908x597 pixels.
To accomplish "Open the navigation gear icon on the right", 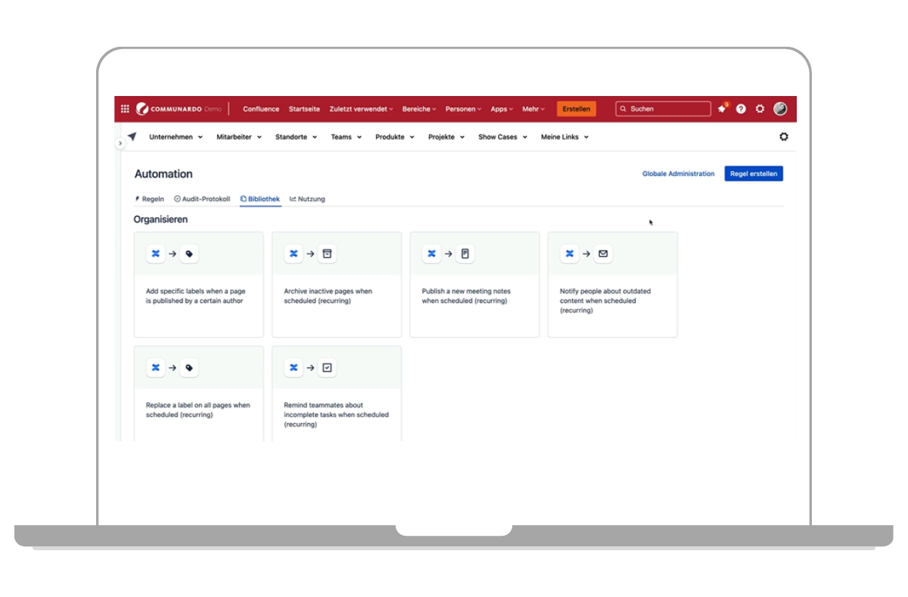I will (784, 137).
